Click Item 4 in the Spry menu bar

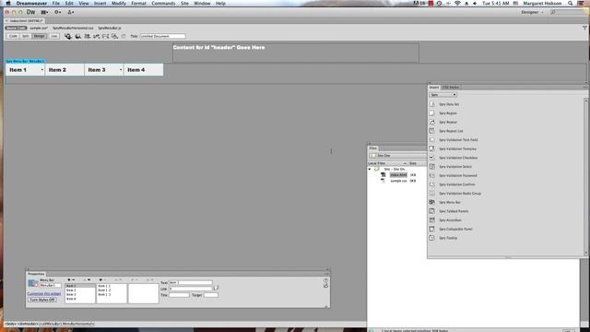coord(144,70)
